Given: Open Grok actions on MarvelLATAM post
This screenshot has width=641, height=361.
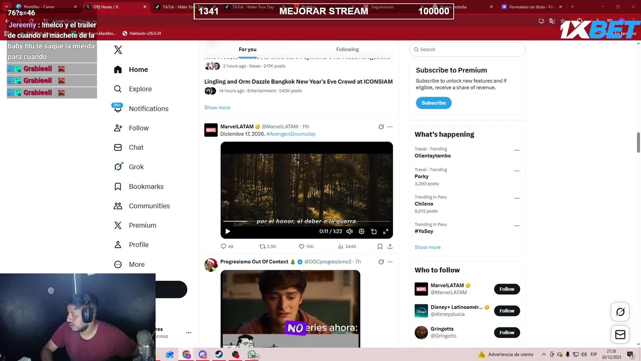Looking at the screenshot, I should coord(381,127).
